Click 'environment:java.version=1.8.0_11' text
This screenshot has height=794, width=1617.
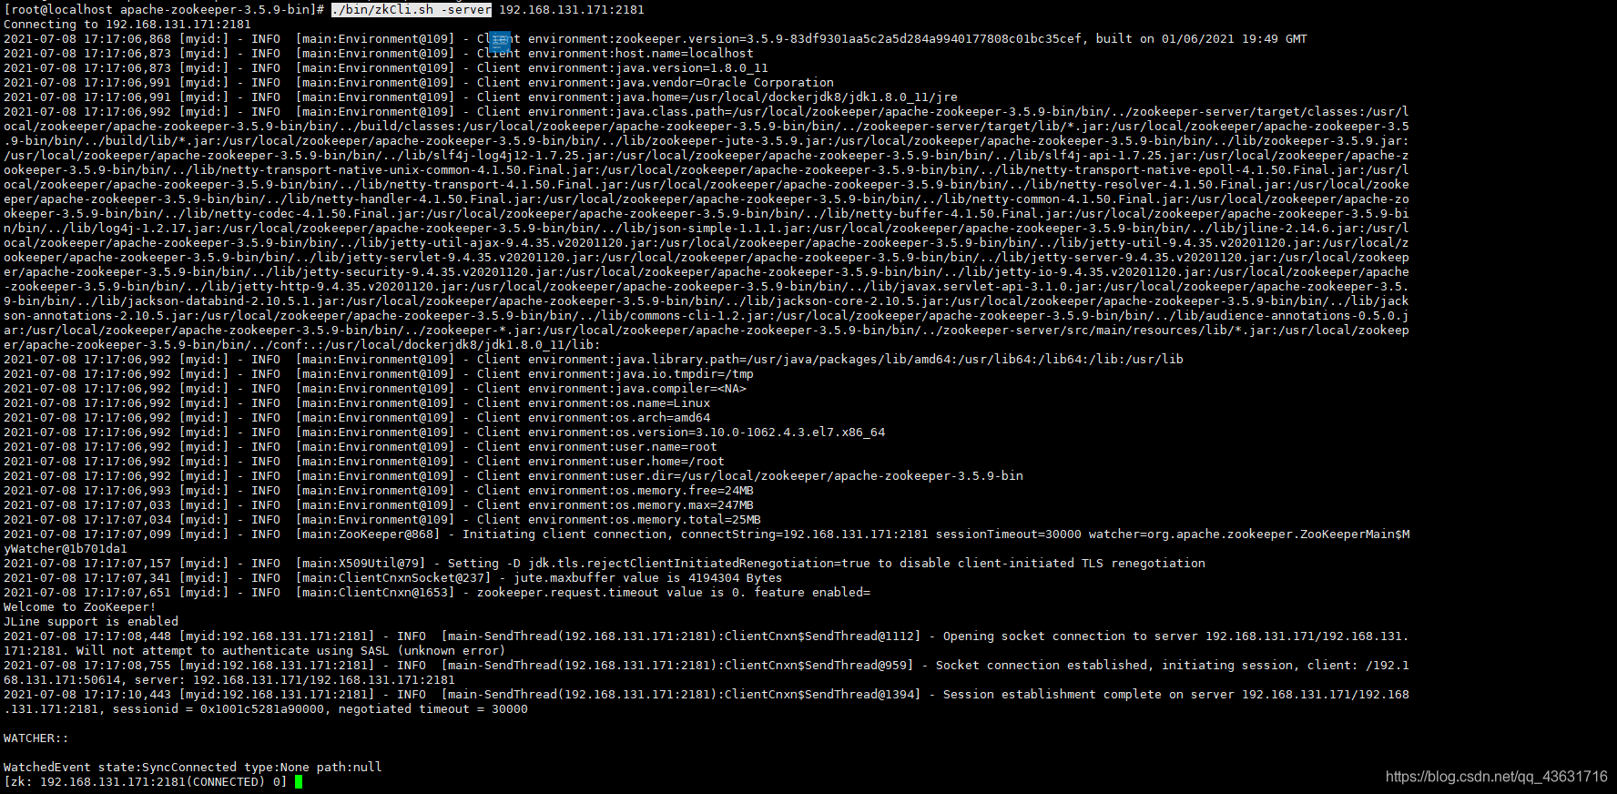648,68
